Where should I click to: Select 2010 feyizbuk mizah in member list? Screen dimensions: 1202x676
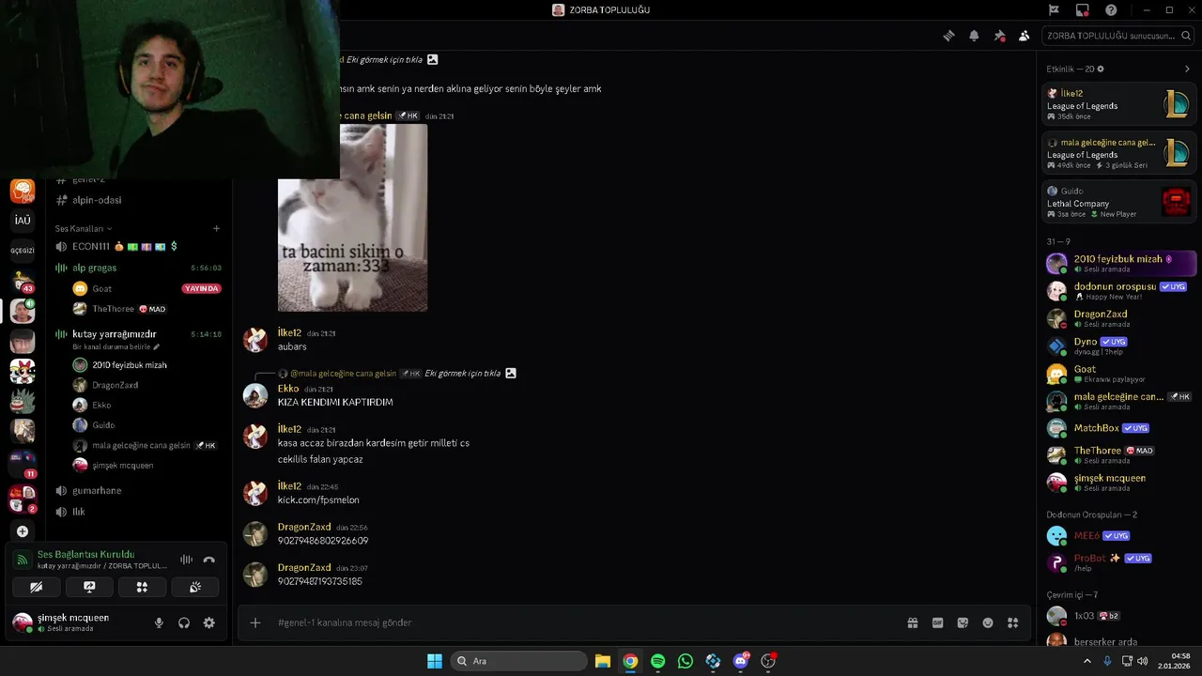1119,263
